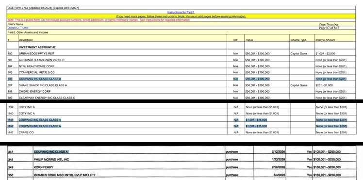The height and width of the screenshot is (180, 363).
Task: Select ALEXANDER & BALDWIN INC REIT description
Action: [42, 60]
